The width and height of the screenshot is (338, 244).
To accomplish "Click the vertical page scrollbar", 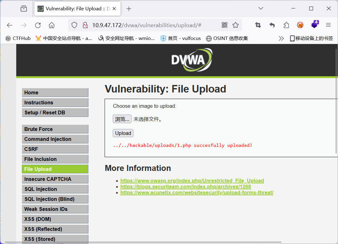I will click(x=336, y=101).
